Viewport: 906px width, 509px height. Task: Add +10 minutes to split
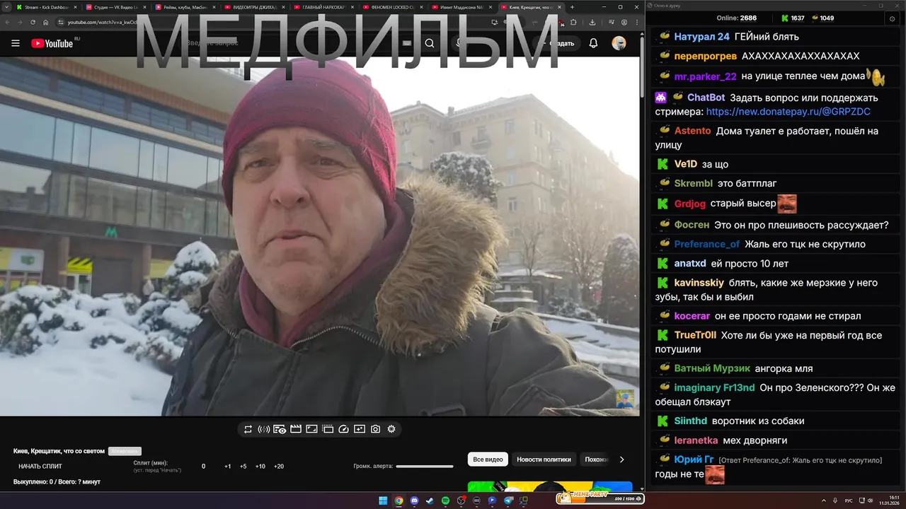pyautogui.click(x=260, y=467)
